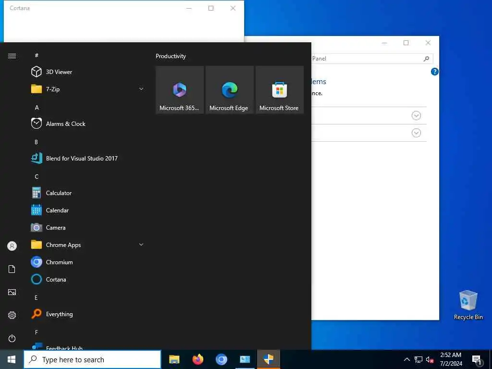Select the E letter header in app list
The image size is (492, 369).
coord(36,297)
